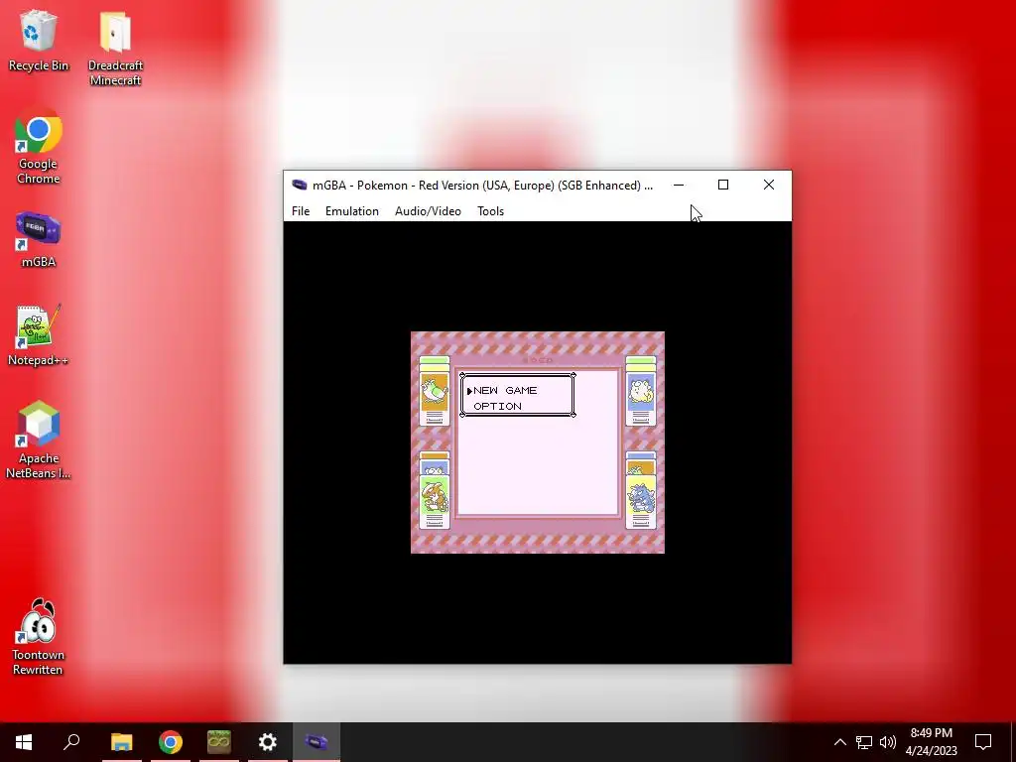Open the File menu in mGBA
Image resolution: width=1016 pixels, height=762 pixels.
(x=301, y=211)
